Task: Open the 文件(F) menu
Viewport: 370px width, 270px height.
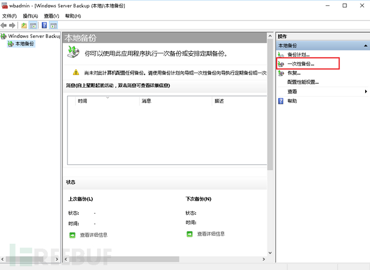Action: click(x=10, y=16)
